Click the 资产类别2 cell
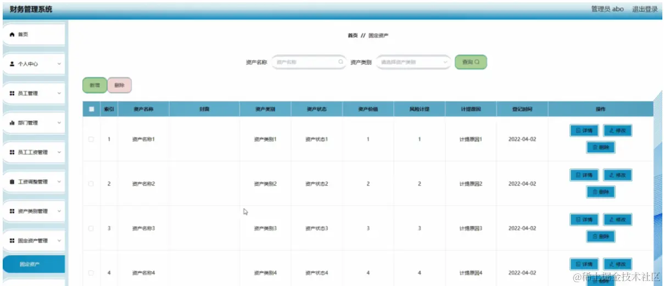This screenshot has width=664, height=286. (x=265, y=184)
